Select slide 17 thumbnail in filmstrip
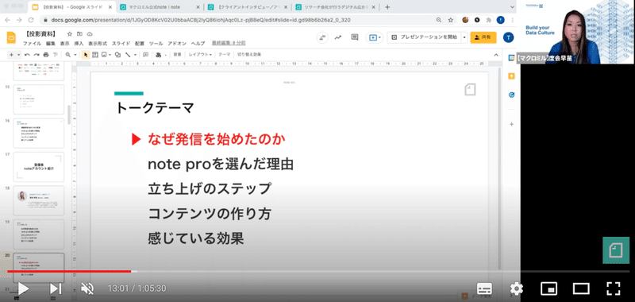Viewport: 635px width, 302px height. [x=39, y=167]
